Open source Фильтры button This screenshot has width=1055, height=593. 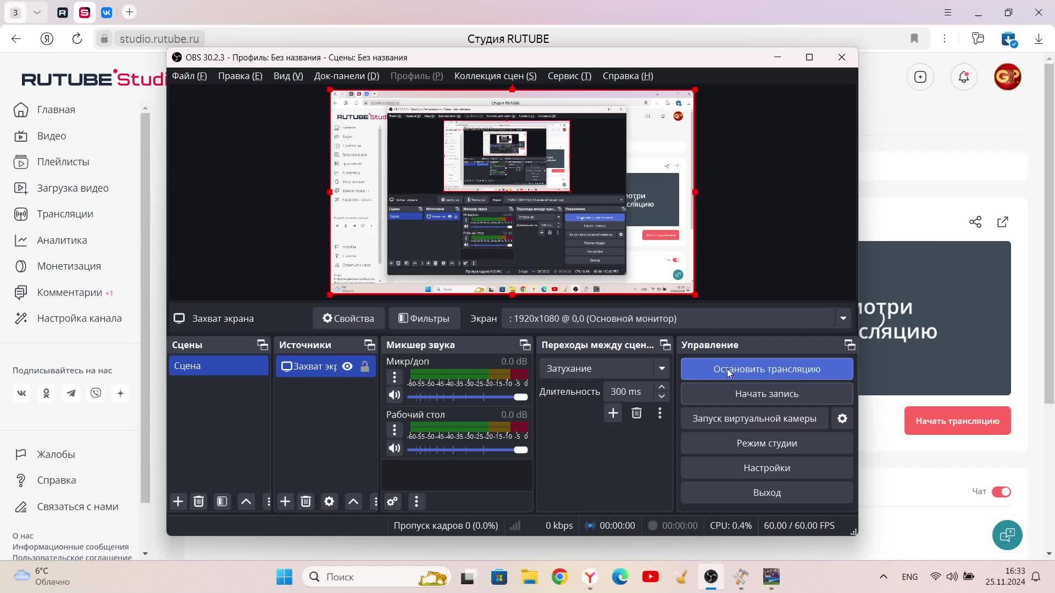click(x=424, y=318)
